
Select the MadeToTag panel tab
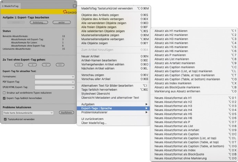[11, 6]
